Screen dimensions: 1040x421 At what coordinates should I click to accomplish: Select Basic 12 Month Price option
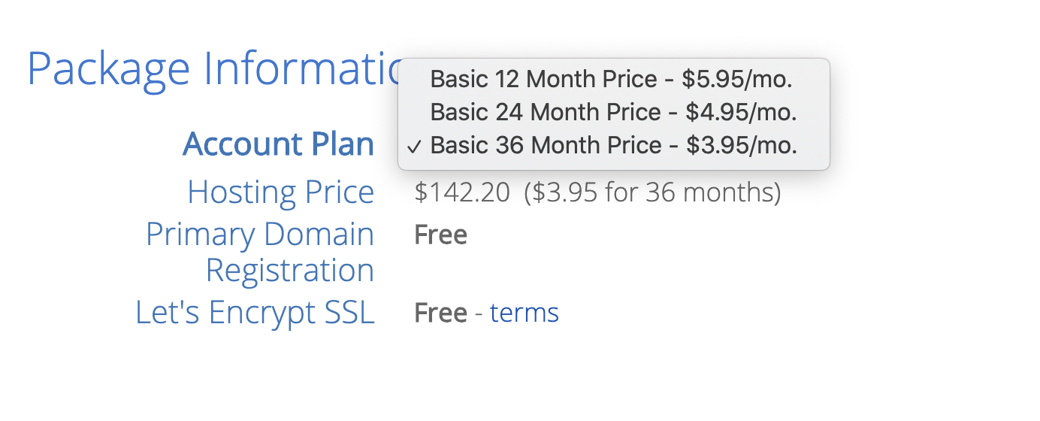coord(611,79)
